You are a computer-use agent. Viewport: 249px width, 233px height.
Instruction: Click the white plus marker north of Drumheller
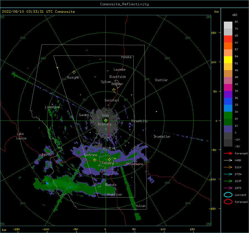tap(156, 111)
